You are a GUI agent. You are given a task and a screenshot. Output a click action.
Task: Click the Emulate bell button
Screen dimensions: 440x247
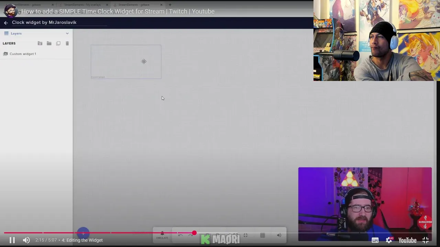pos(162,235)
